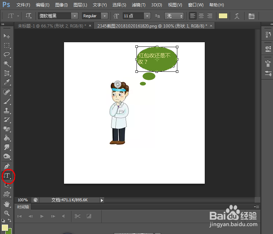The width and height of the screenshot is (273, 234).
Task: Open the 3D panel icon
Action: (x=268, y=49)
